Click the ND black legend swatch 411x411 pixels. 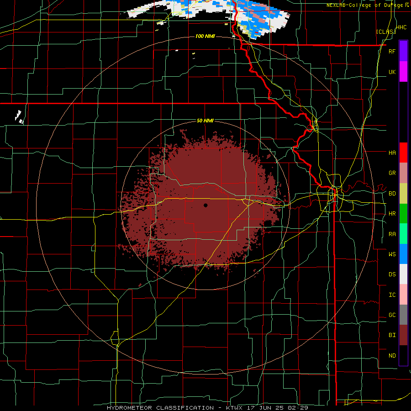click(403, 355)
